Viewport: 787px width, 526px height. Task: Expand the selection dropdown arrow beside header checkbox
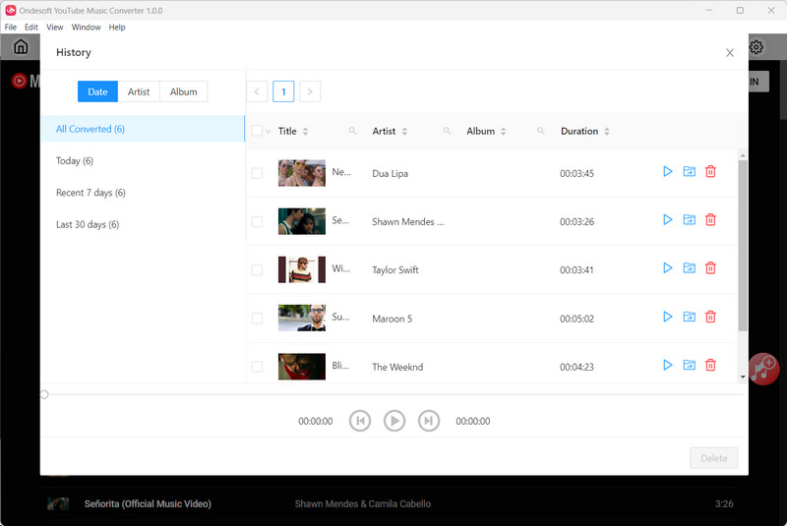(269, 132)
